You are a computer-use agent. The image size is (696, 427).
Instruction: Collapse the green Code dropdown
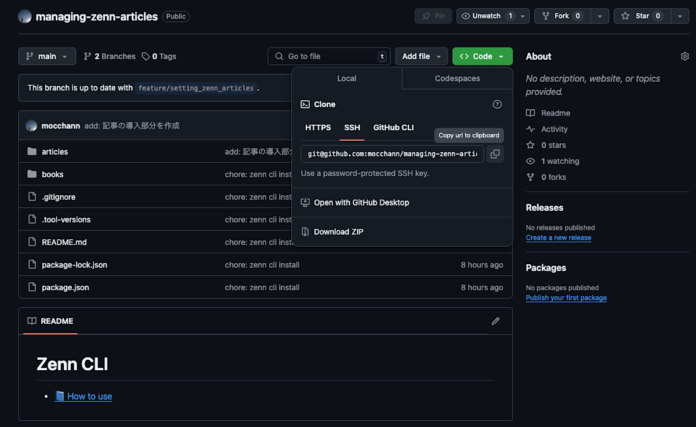[483, 56]
